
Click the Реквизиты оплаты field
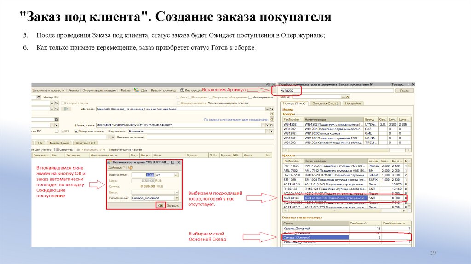(210, 137)
